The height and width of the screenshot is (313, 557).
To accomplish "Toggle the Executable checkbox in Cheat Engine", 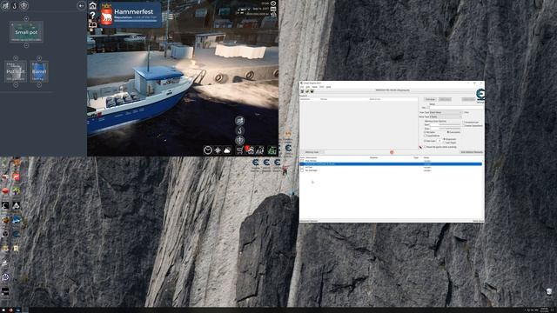I will pyautogui.click(x=448, y=132).
